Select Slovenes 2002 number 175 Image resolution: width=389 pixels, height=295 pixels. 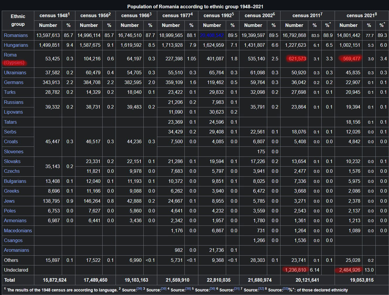261,151
